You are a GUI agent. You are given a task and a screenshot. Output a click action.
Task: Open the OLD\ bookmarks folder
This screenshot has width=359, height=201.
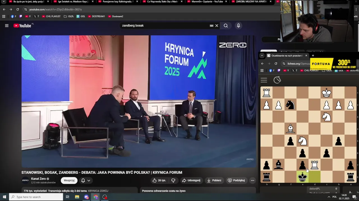69,16
